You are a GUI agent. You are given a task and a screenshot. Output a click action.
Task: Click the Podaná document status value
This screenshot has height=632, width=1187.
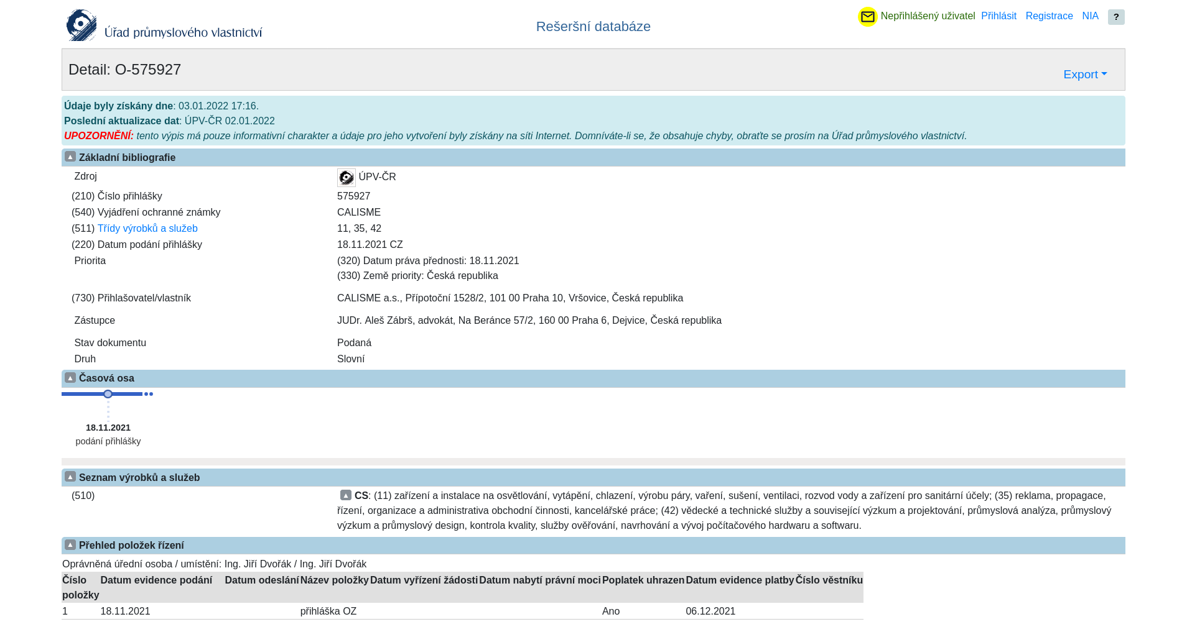[354, 343]
